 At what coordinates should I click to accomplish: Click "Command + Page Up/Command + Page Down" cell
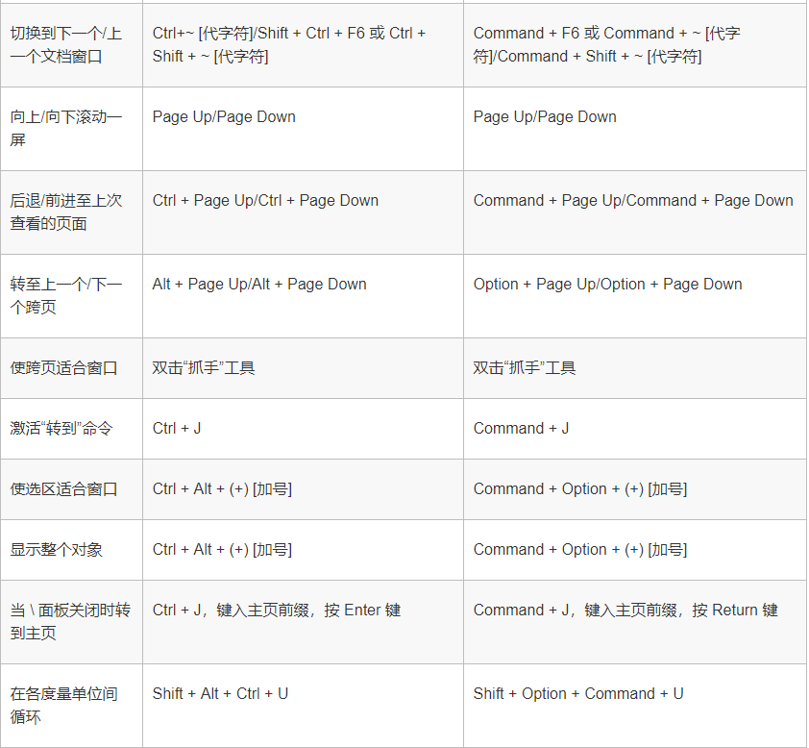point(633,201)
